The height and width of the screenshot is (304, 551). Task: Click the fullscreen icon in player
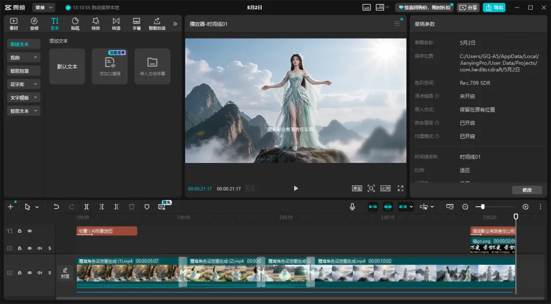[x=400, y=188]
